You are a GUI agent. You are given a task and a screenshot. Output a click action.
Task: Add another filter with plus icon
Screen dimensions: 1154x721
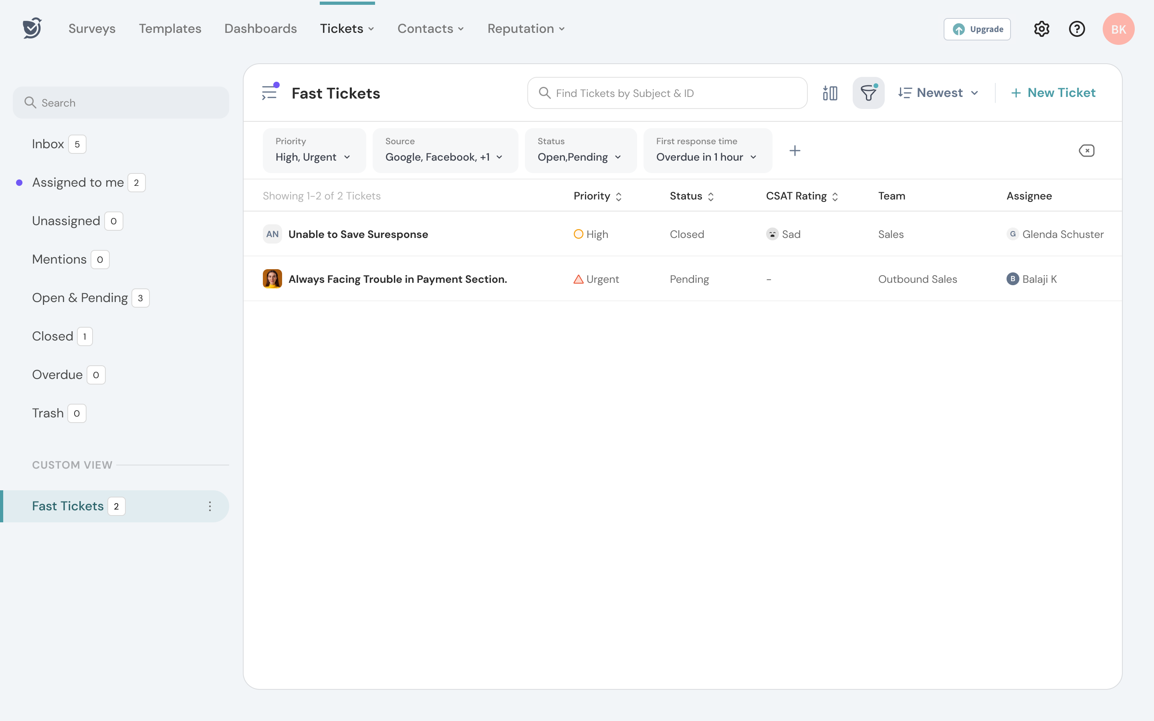795,151
